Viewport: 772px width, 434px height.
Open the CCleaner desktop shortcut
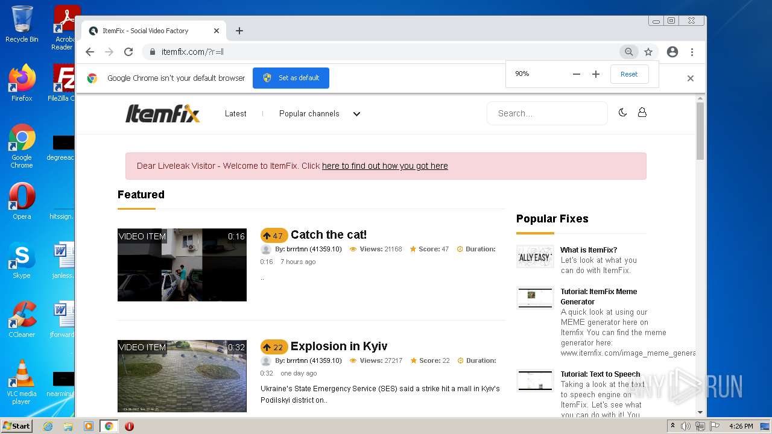pyautogui.click(x=22, y=319)
